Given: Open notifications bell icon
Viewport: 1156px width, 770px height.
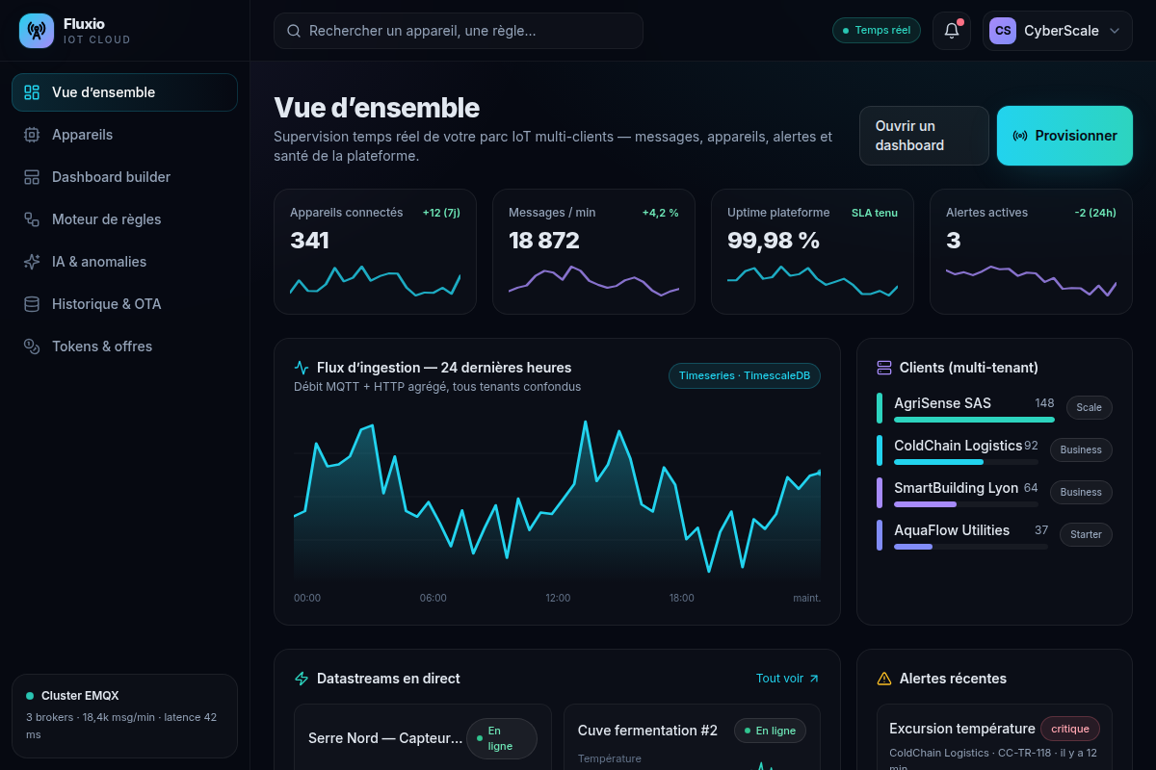Looking at the screenshot, I should pos(952,31).
